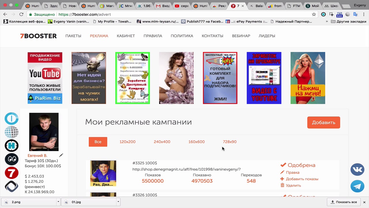
Task: Open the Publish777 на Faceb bookmark
Action: pos(202,21)
